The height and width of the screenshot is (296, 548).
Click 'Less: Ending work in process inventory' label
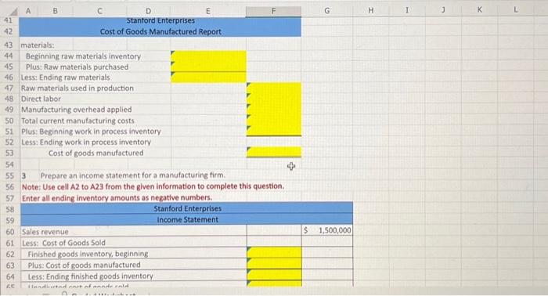click(86, 143)
